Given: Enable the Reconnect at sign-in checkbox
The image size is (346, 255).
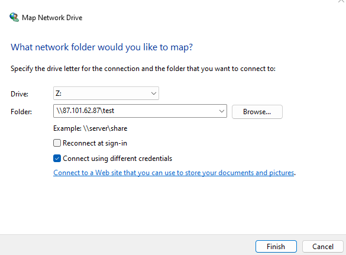Looking at the screenshot, I should click(x=57, y=143).
